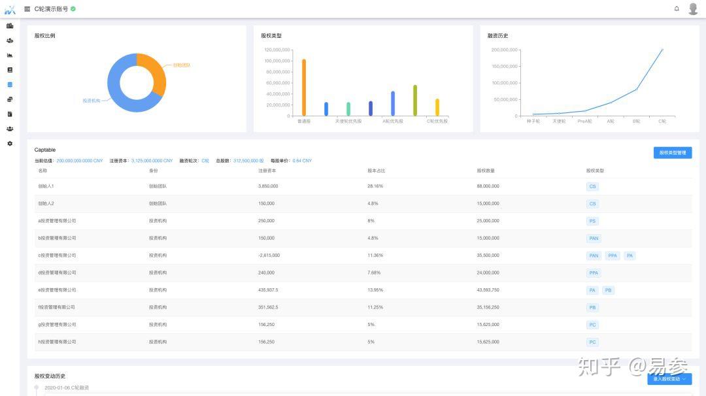706x396 pixels.
Task: Select the highlighted blue captable sidebar icon
Action: pyautogui.click(x=10, y=84)
